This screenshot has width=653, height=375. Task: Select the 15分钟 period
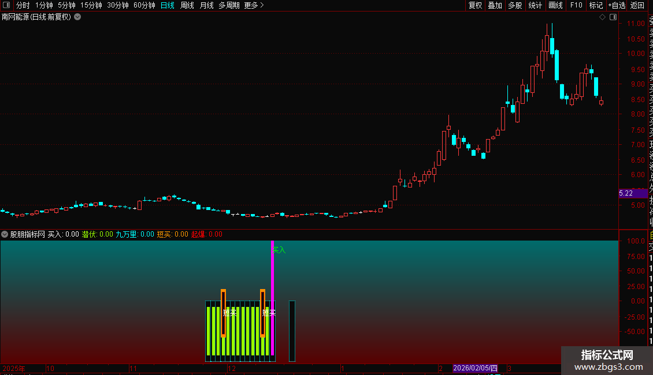(x=91, y=5)
